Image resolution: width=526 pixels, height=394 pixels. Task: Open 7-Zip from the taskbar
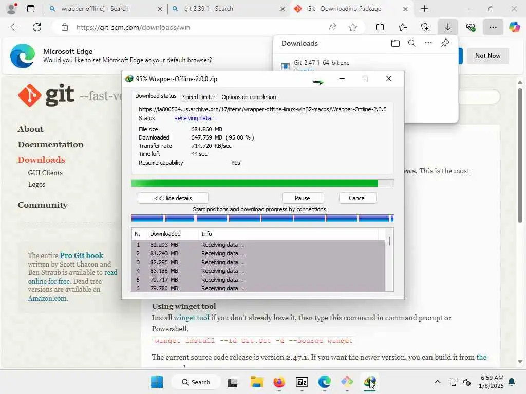302,382
